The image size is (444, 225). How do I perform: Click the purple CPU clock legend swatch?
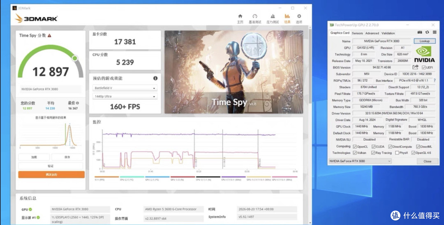(x=234, y=177)
